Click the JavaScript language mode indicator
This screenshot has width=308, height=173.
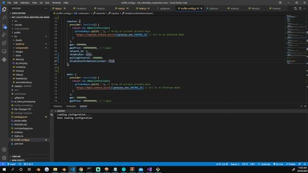point(264,164)
